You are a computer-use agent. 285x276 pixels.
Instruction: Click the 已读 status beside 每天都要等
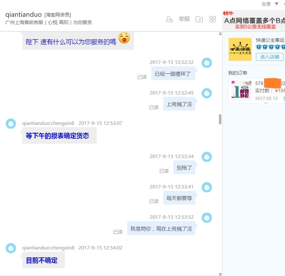point(154,201)
